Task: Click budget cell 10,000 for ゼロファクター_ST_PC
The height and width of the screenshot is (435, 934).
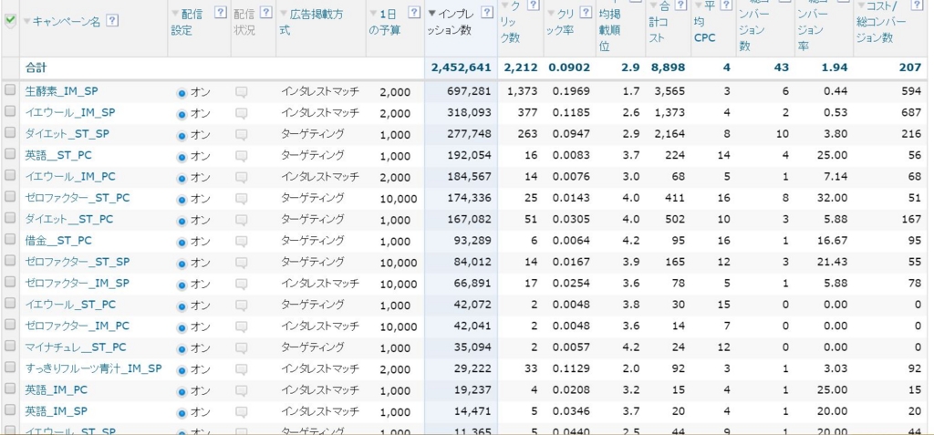Action: click(399, 199)
